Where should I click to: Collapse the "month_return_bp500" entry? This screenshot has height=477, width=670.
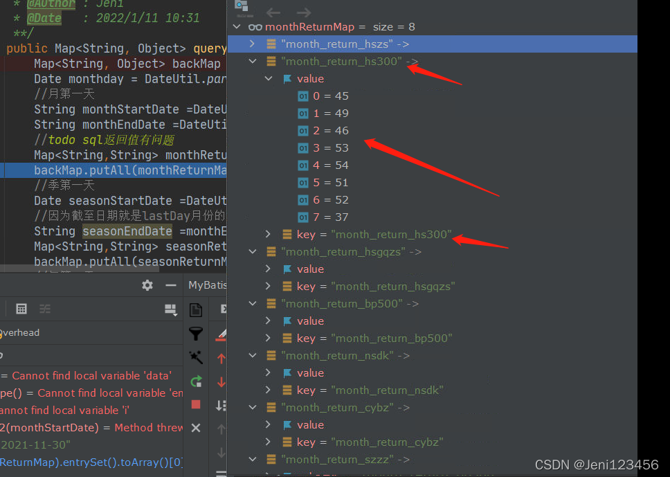pos(253,303)
